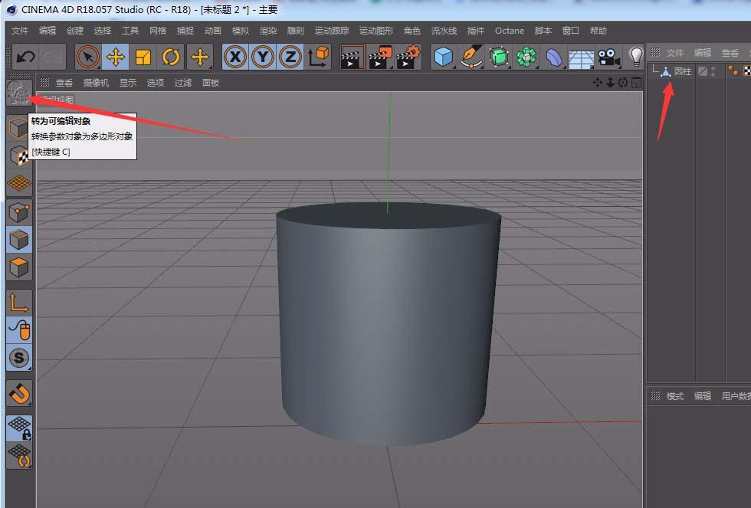Open Object Manager 编辑 menu

point(702,53)
